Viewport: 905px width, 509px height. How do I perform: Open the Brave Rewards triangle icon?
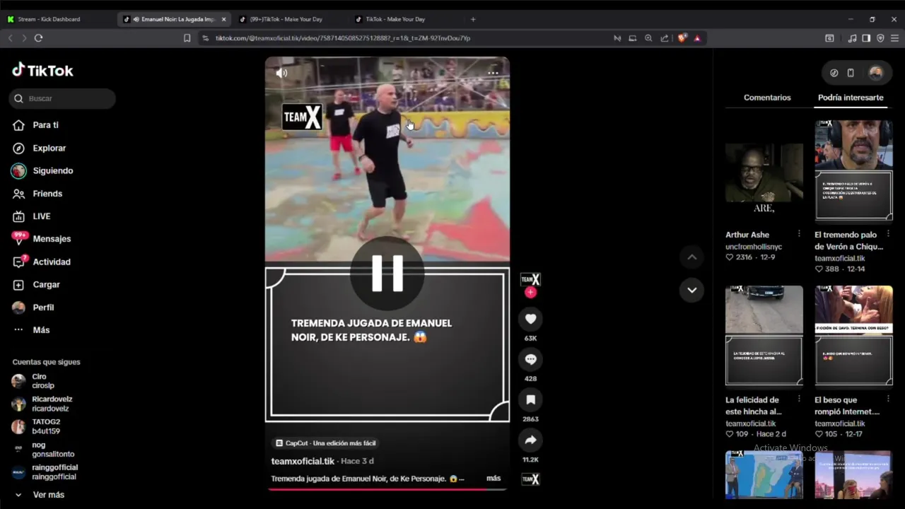coord(697,38)
